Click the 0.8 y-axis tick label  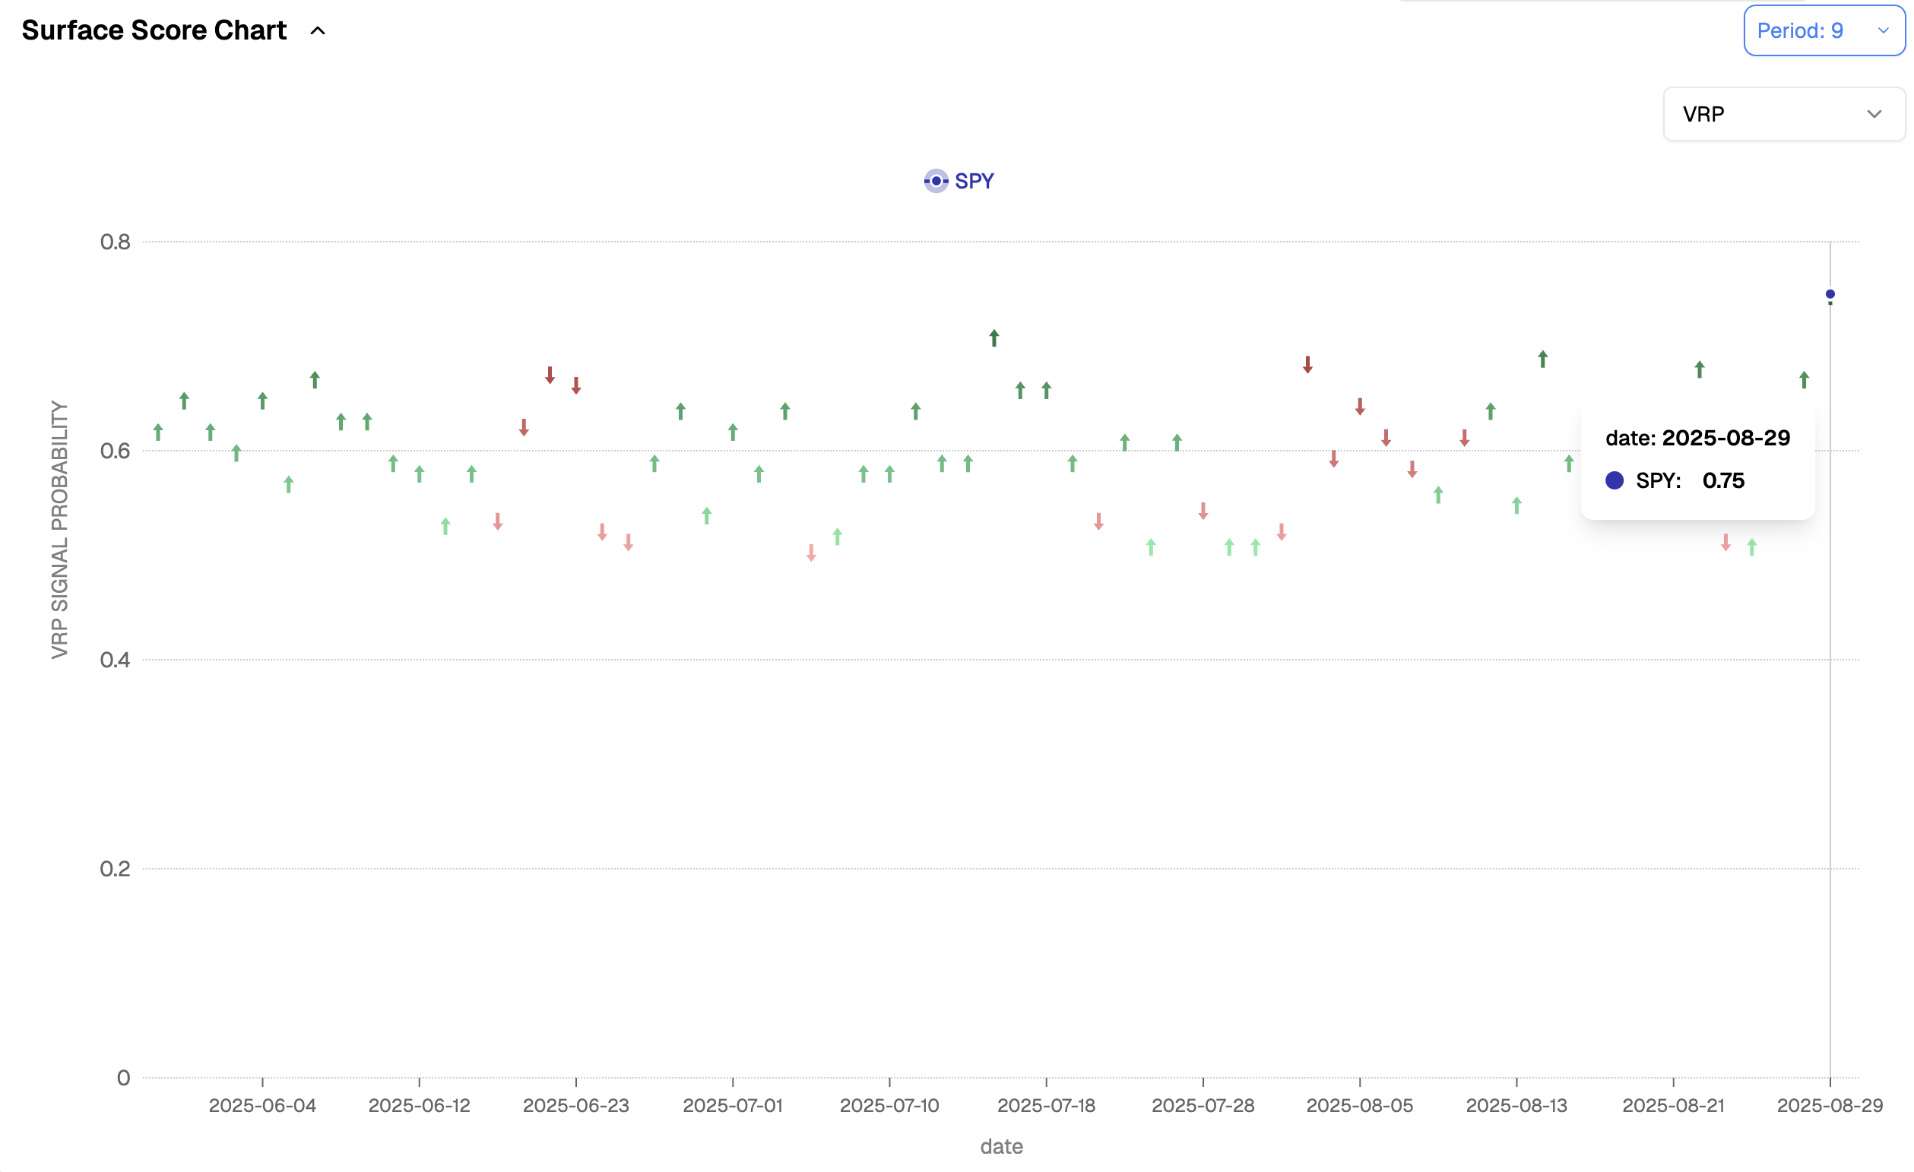115,242
